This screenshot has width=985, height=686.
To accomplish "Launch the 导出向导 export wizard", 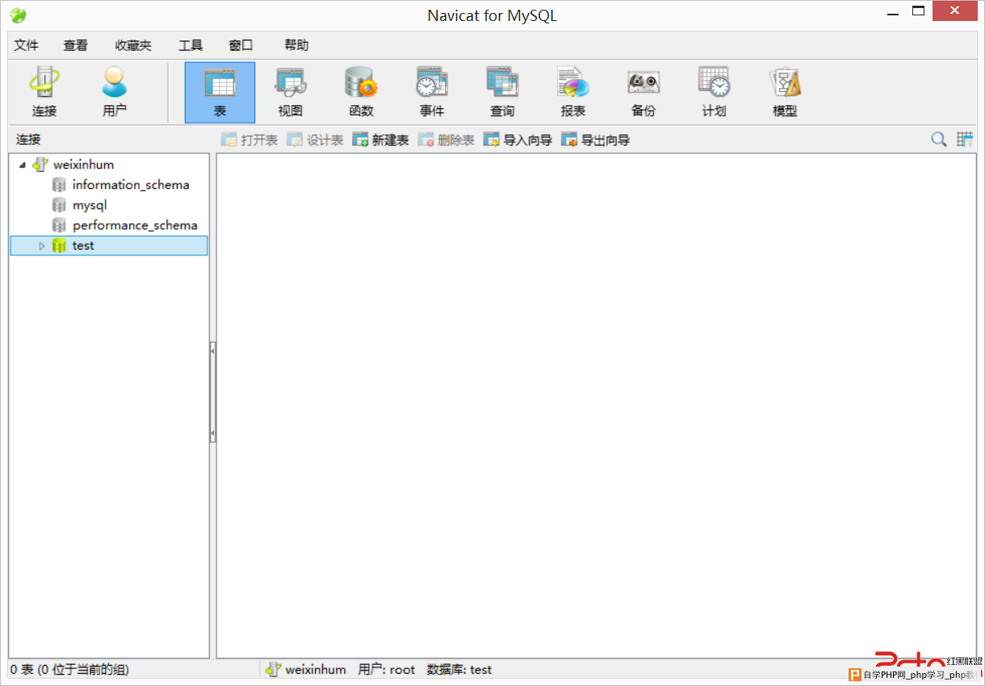I will click(596, 140).
